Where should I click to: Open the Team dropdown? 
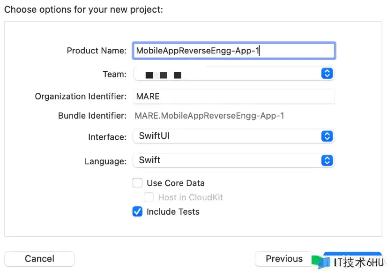click(x=233, y=74)
